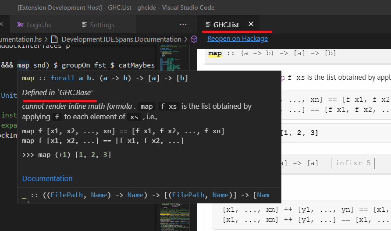Click the GHC.List tab preview icon
Screen dimensions: 391x231
point(208,25)
